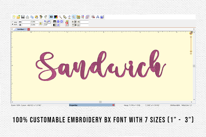Align objects to vertical center

(x=75, y=25)
